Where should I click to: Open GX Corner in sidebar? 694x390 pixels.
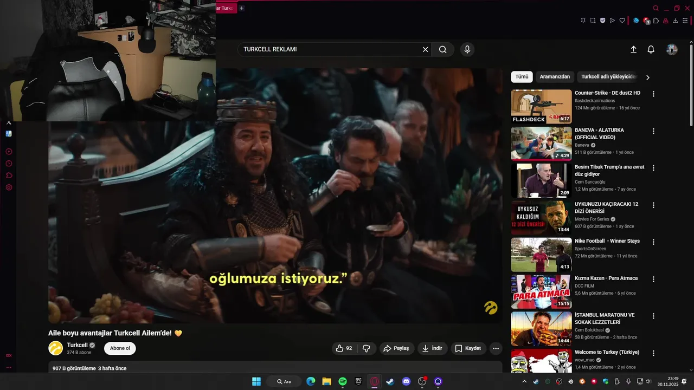point(9,356)
